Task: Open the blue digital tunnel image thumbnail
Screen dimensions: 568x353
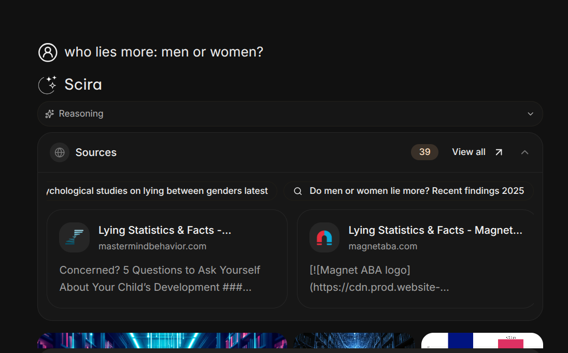Action: 354,341
